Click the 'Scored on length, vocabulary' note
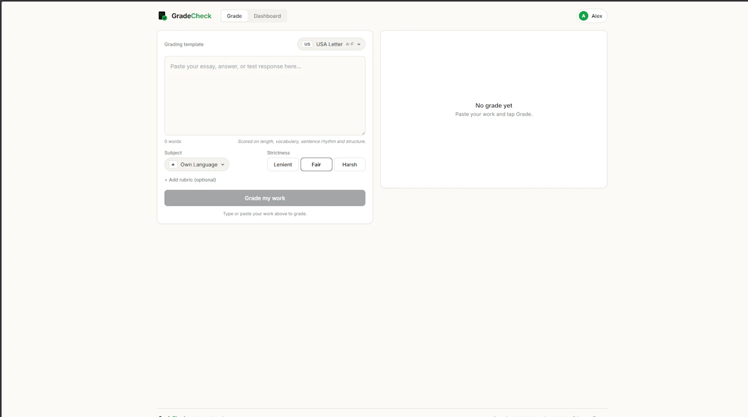Image resolution: width=748 pixels, height=417 pixels. [302, 142]
